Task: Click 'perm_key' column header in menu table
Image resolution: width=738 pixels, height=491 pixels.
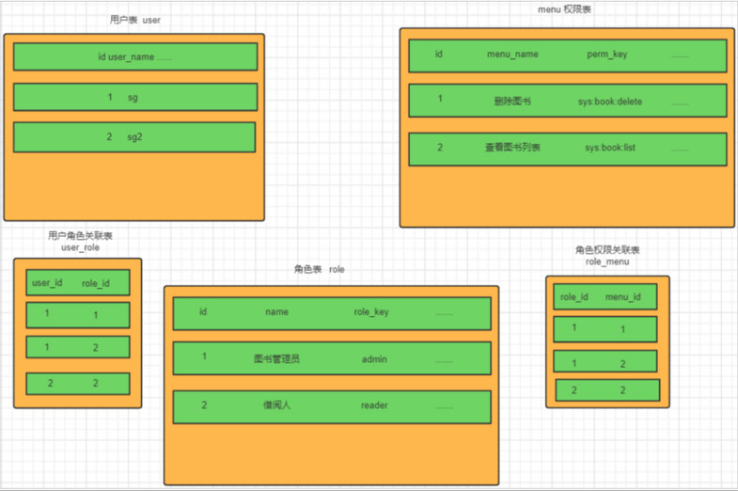Action: pos(607,55)
